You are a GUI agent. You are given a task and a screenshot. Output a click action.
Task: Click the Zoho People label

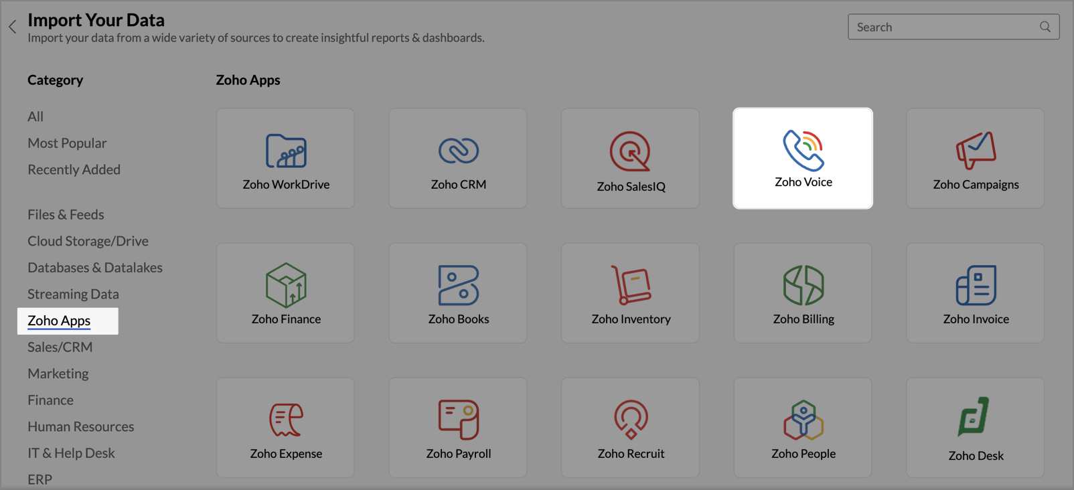[803, 453]
